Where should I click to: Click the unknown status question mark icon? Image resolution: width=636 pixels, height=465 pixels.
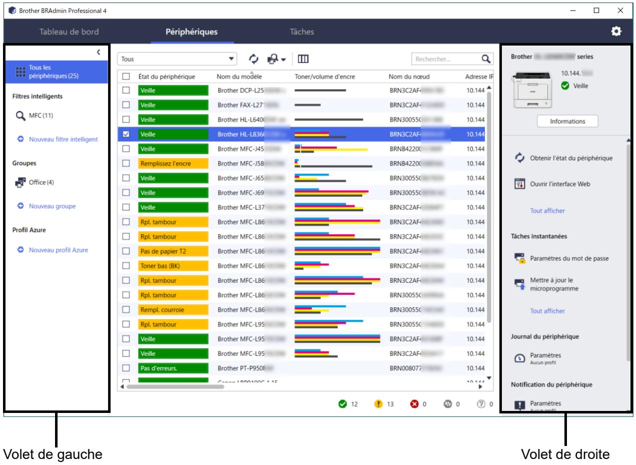click(482, 403)
